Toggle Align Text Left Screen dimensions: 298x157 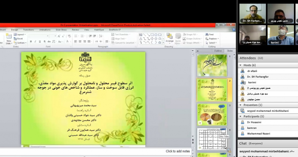76,42
